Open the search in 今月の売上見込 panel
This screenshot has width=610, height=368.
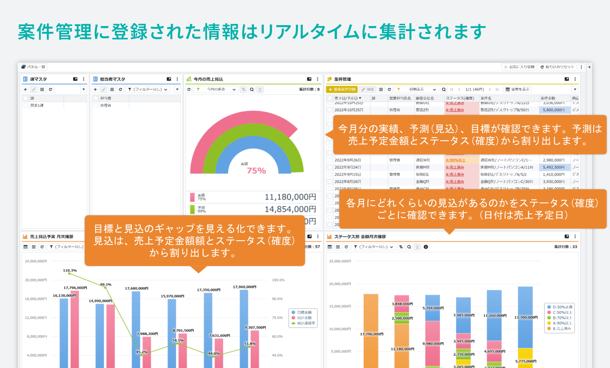252,90
